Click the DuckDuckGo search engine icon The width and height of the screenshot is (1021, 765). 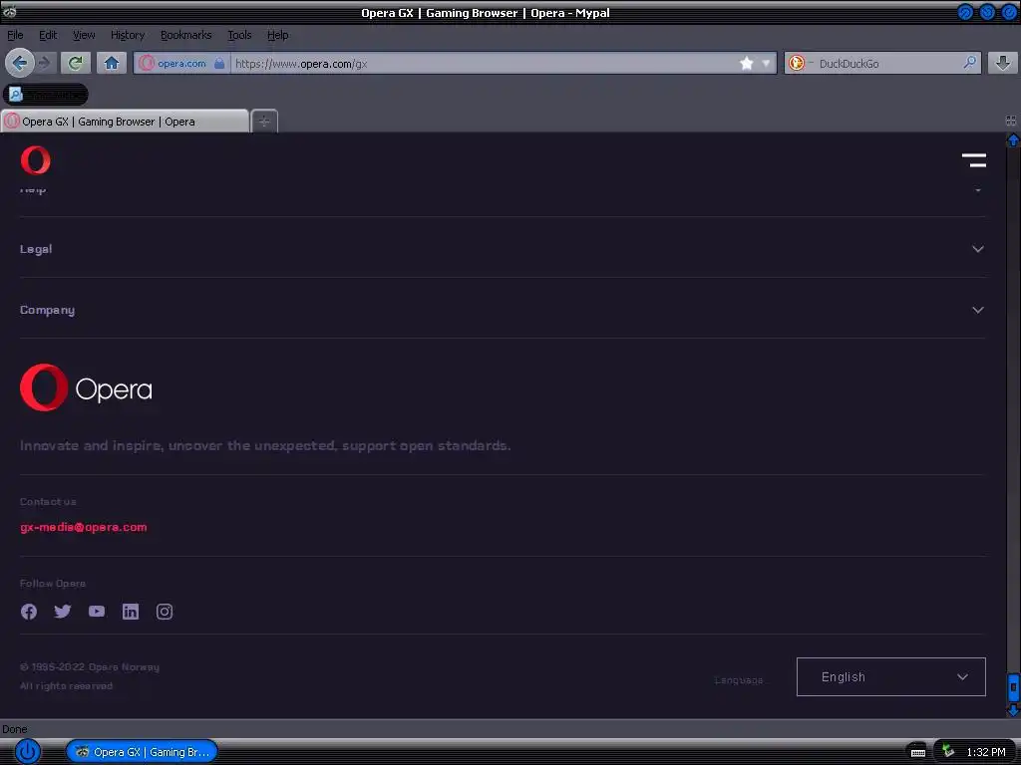[797, 63]
